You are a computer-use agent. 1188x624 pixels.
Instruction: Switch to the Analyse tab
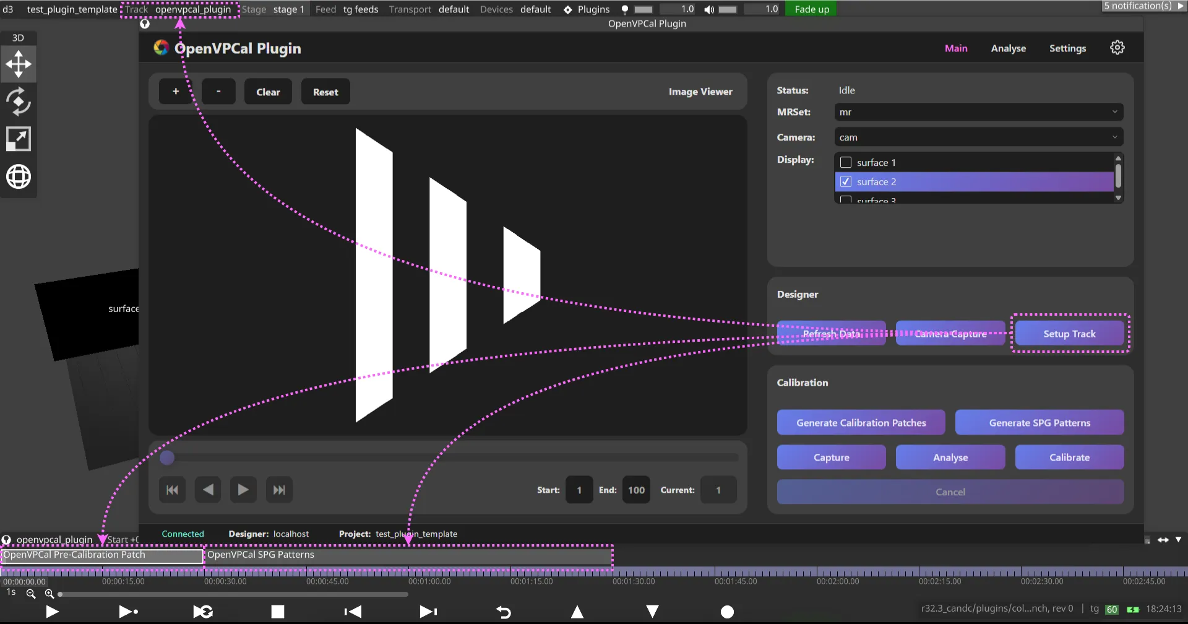point(1008,48)
